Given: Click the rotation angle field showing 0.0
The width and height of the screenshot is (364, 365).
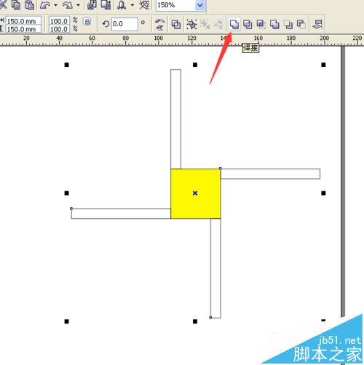Looking at the screenshot, I should coord(124,24).
